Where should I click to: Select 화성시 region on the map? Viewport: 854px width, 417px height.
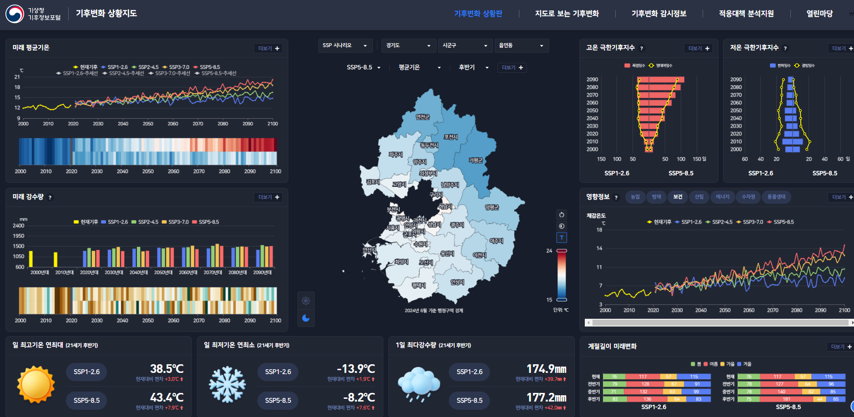click(x=401, y=262)
